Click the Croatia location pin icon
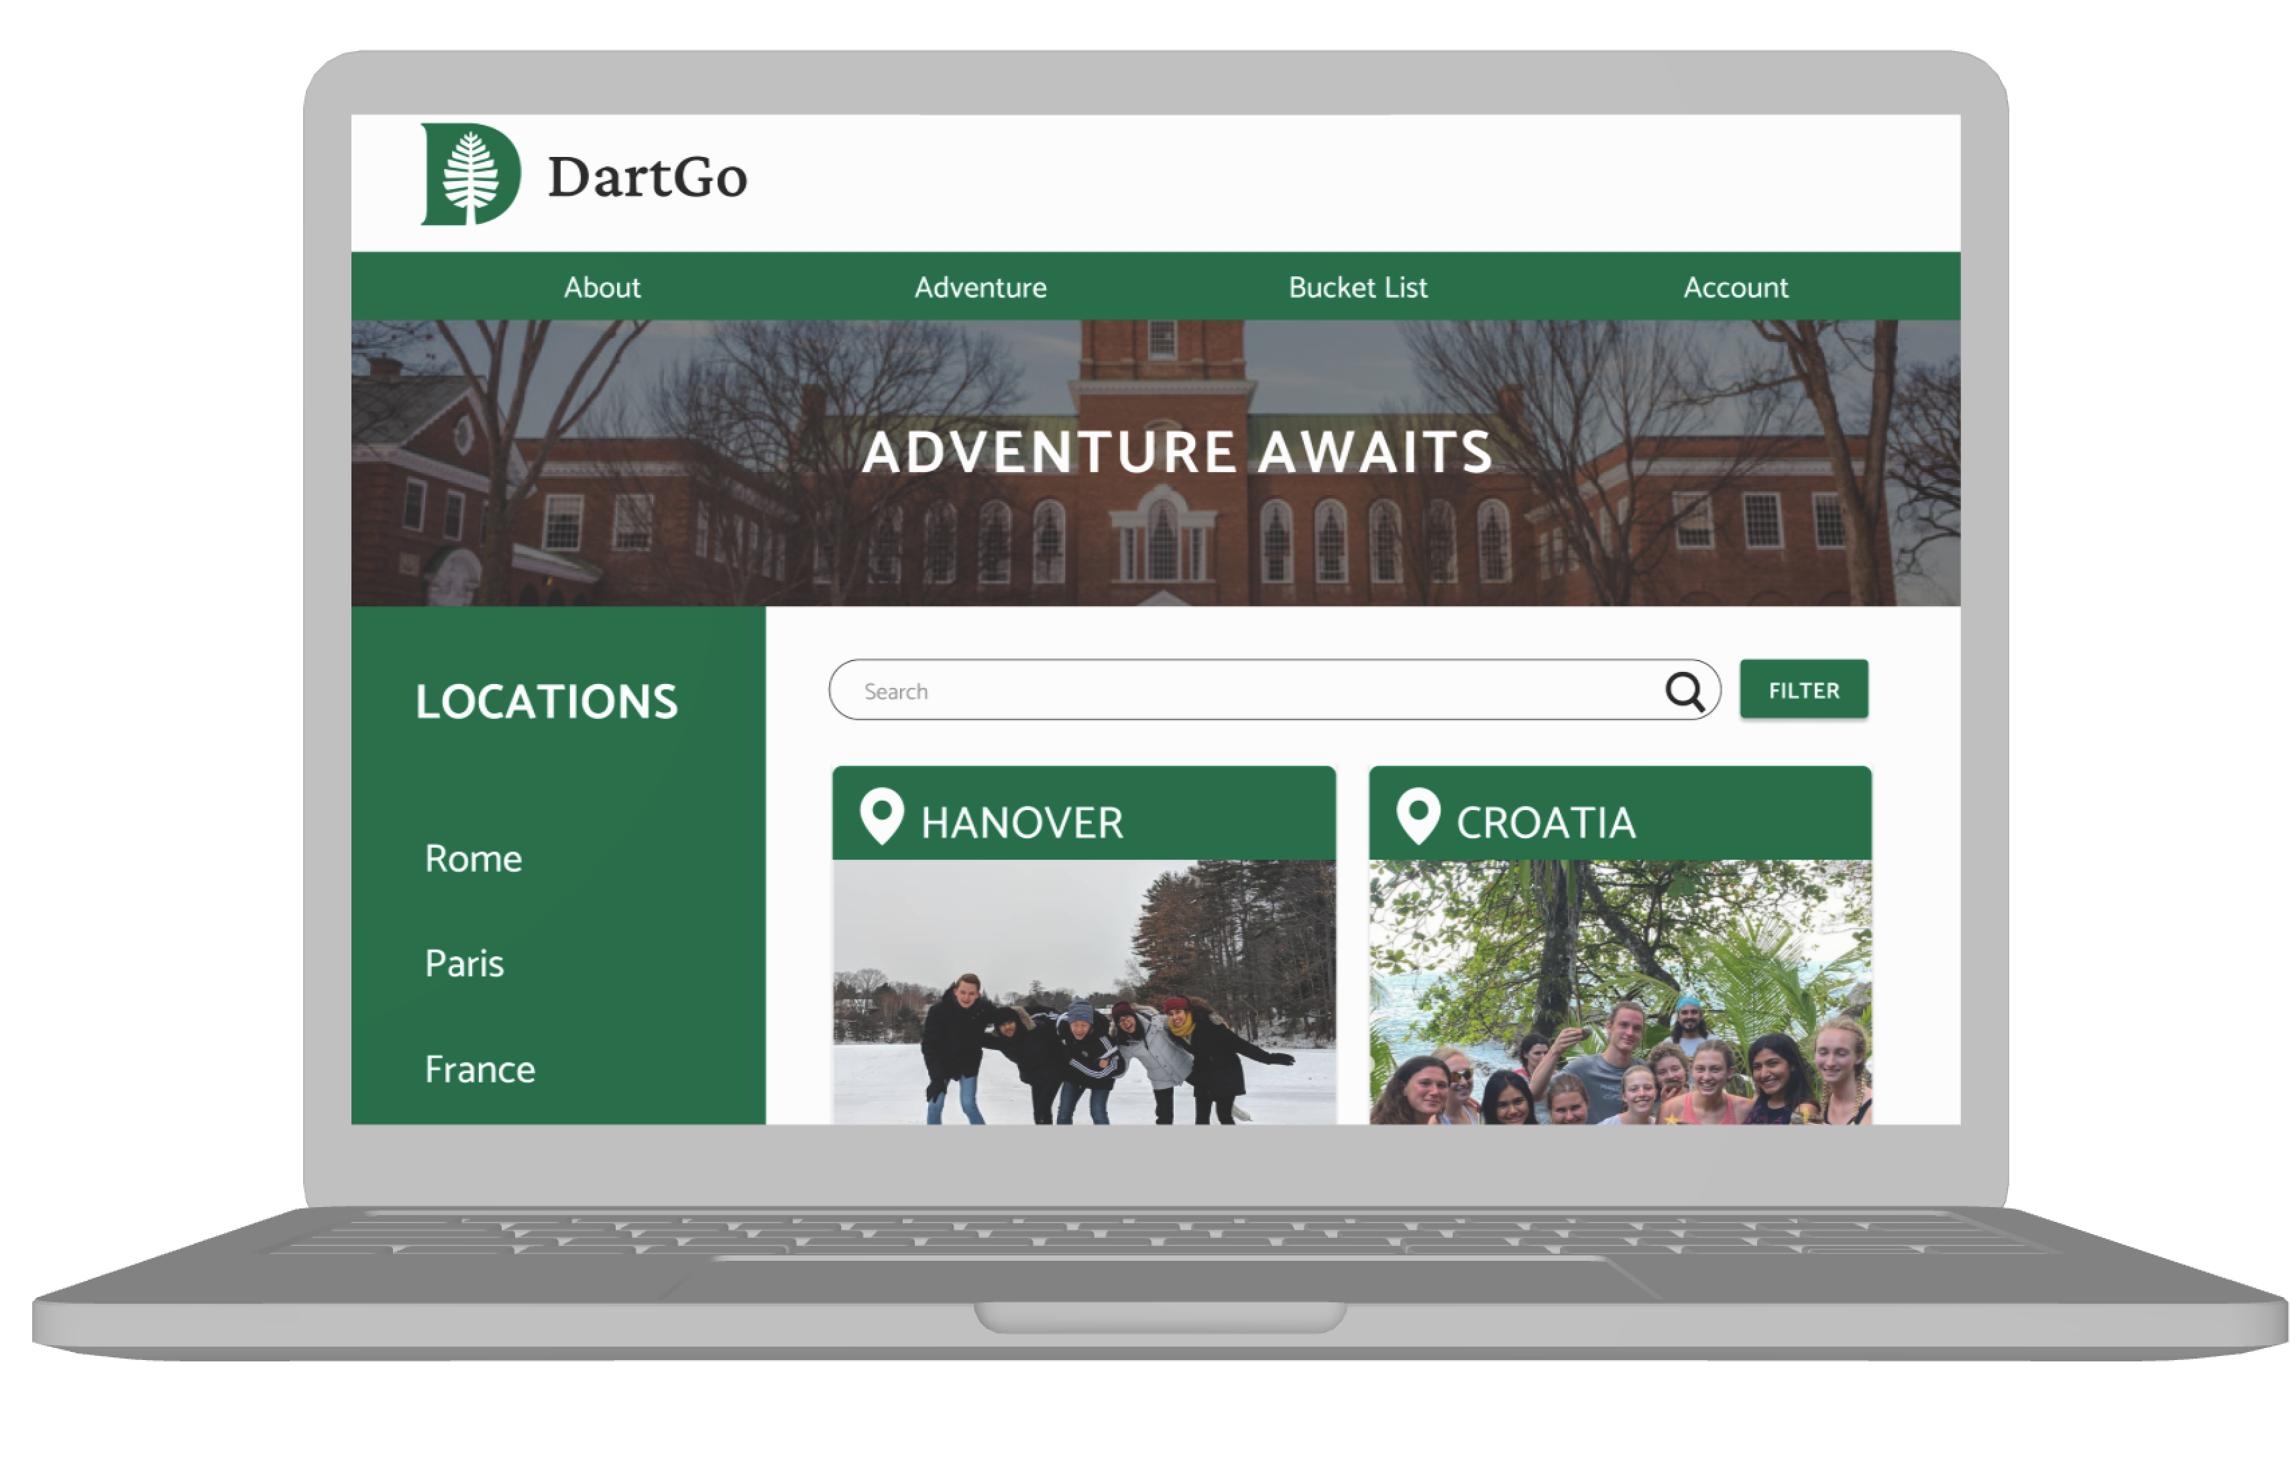Viewport: 2295px width, 1470px height. pyautogui.click(x=1418, y=816)
